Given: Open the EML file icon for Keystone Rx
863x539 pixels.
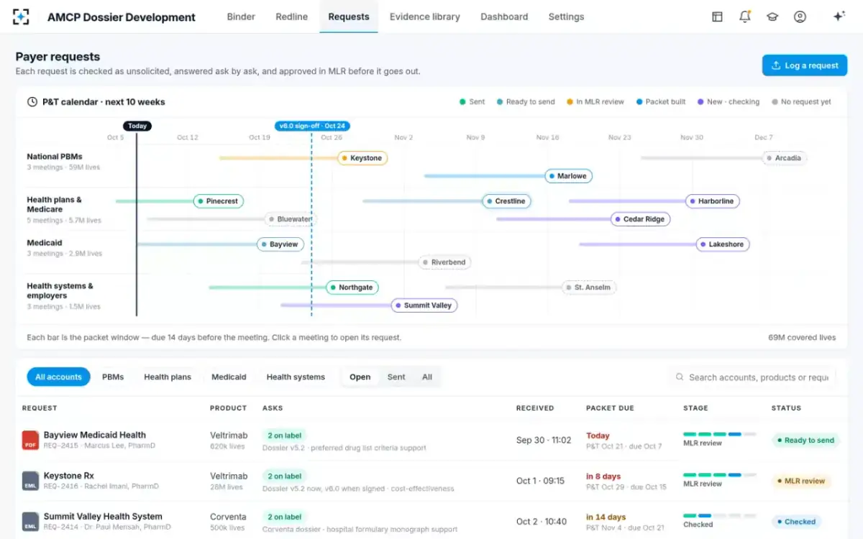Looking at the screenshot, I should pyautogui.click(x=30, y=481).
